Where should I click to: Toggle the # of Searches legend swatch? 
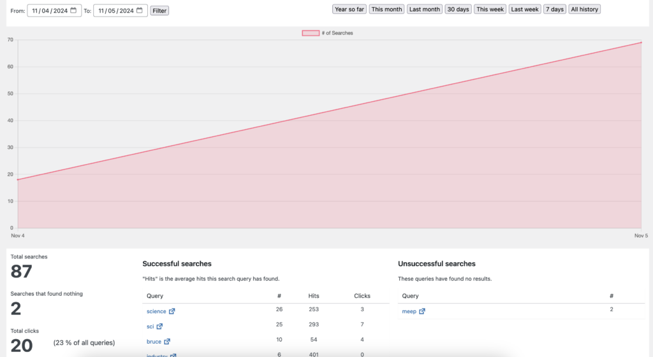(x=311, y=33)
